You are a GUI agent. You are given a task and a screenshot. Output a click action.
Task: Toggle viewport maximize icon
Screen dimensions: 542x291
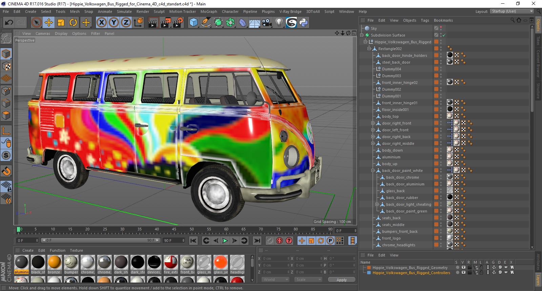click(x=354, y=33)
